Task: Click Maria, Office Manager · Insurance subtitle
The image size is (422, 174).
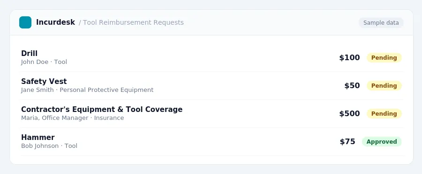Action: [x=72, y=118]
